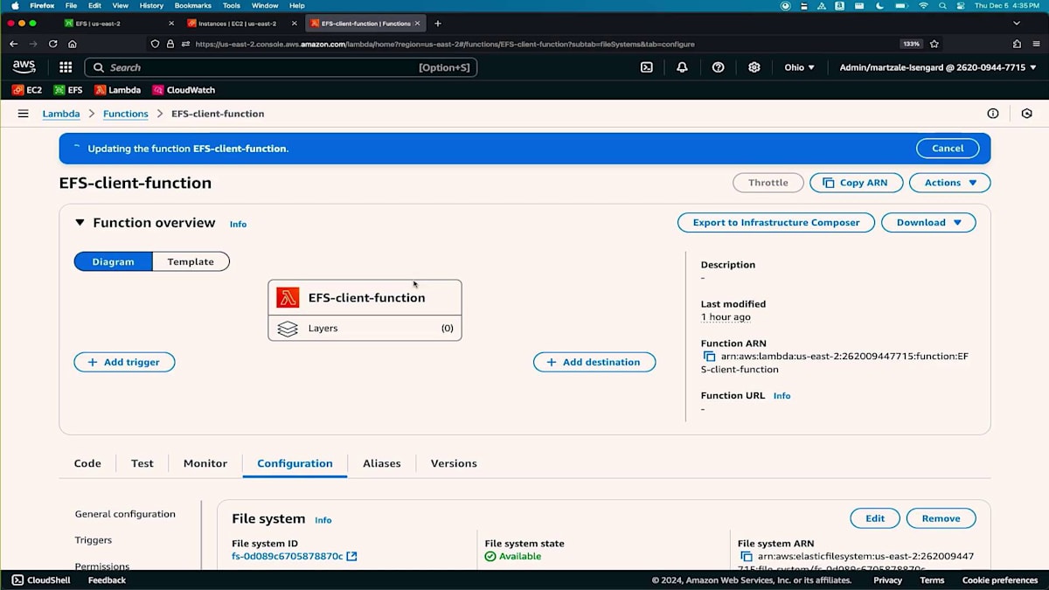Viewport: 1049px width, 590px height.
Task: Open CloudShell from the top navigation bar
Action: tap(647, 67)
